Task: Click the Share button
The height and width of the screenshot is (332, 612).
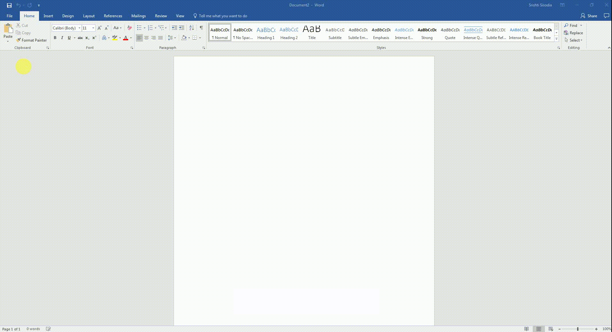Action: tap(589, 16)
